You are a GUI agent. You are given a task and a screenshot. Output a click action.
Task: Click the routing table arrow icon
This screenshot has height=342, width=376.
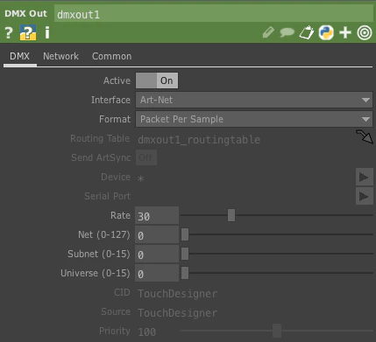pos(364,136)
